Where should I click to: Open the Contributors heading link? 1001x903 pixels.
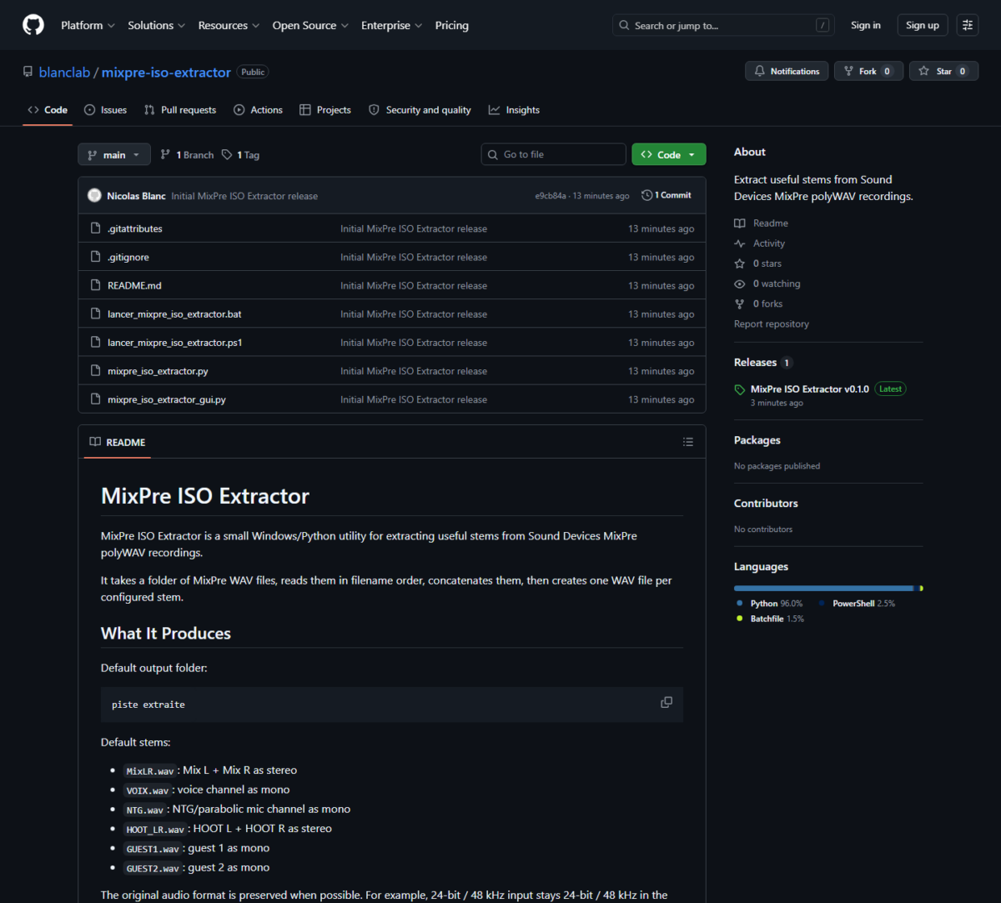pos(766,504)
